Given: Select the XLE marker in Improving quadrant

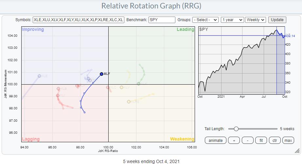Looking at the screenshot, I should pyautogui.click(x=40, y=76).
